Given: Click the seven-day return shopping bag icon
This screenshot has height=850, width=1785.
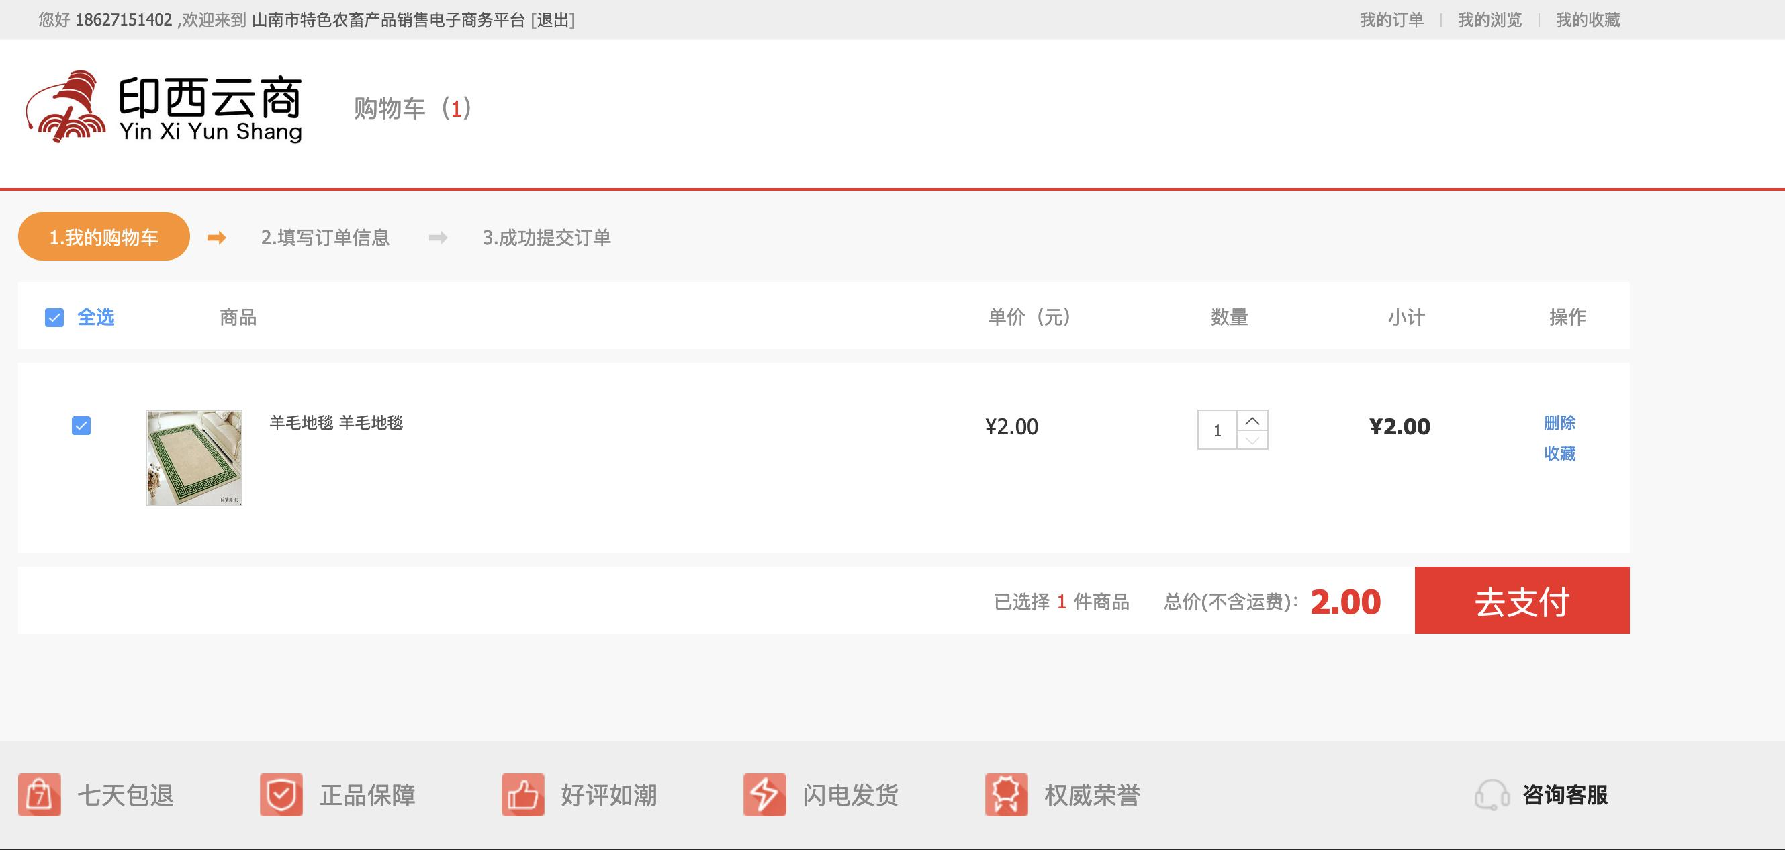Looking at the screenshot, I should [40, 794].
